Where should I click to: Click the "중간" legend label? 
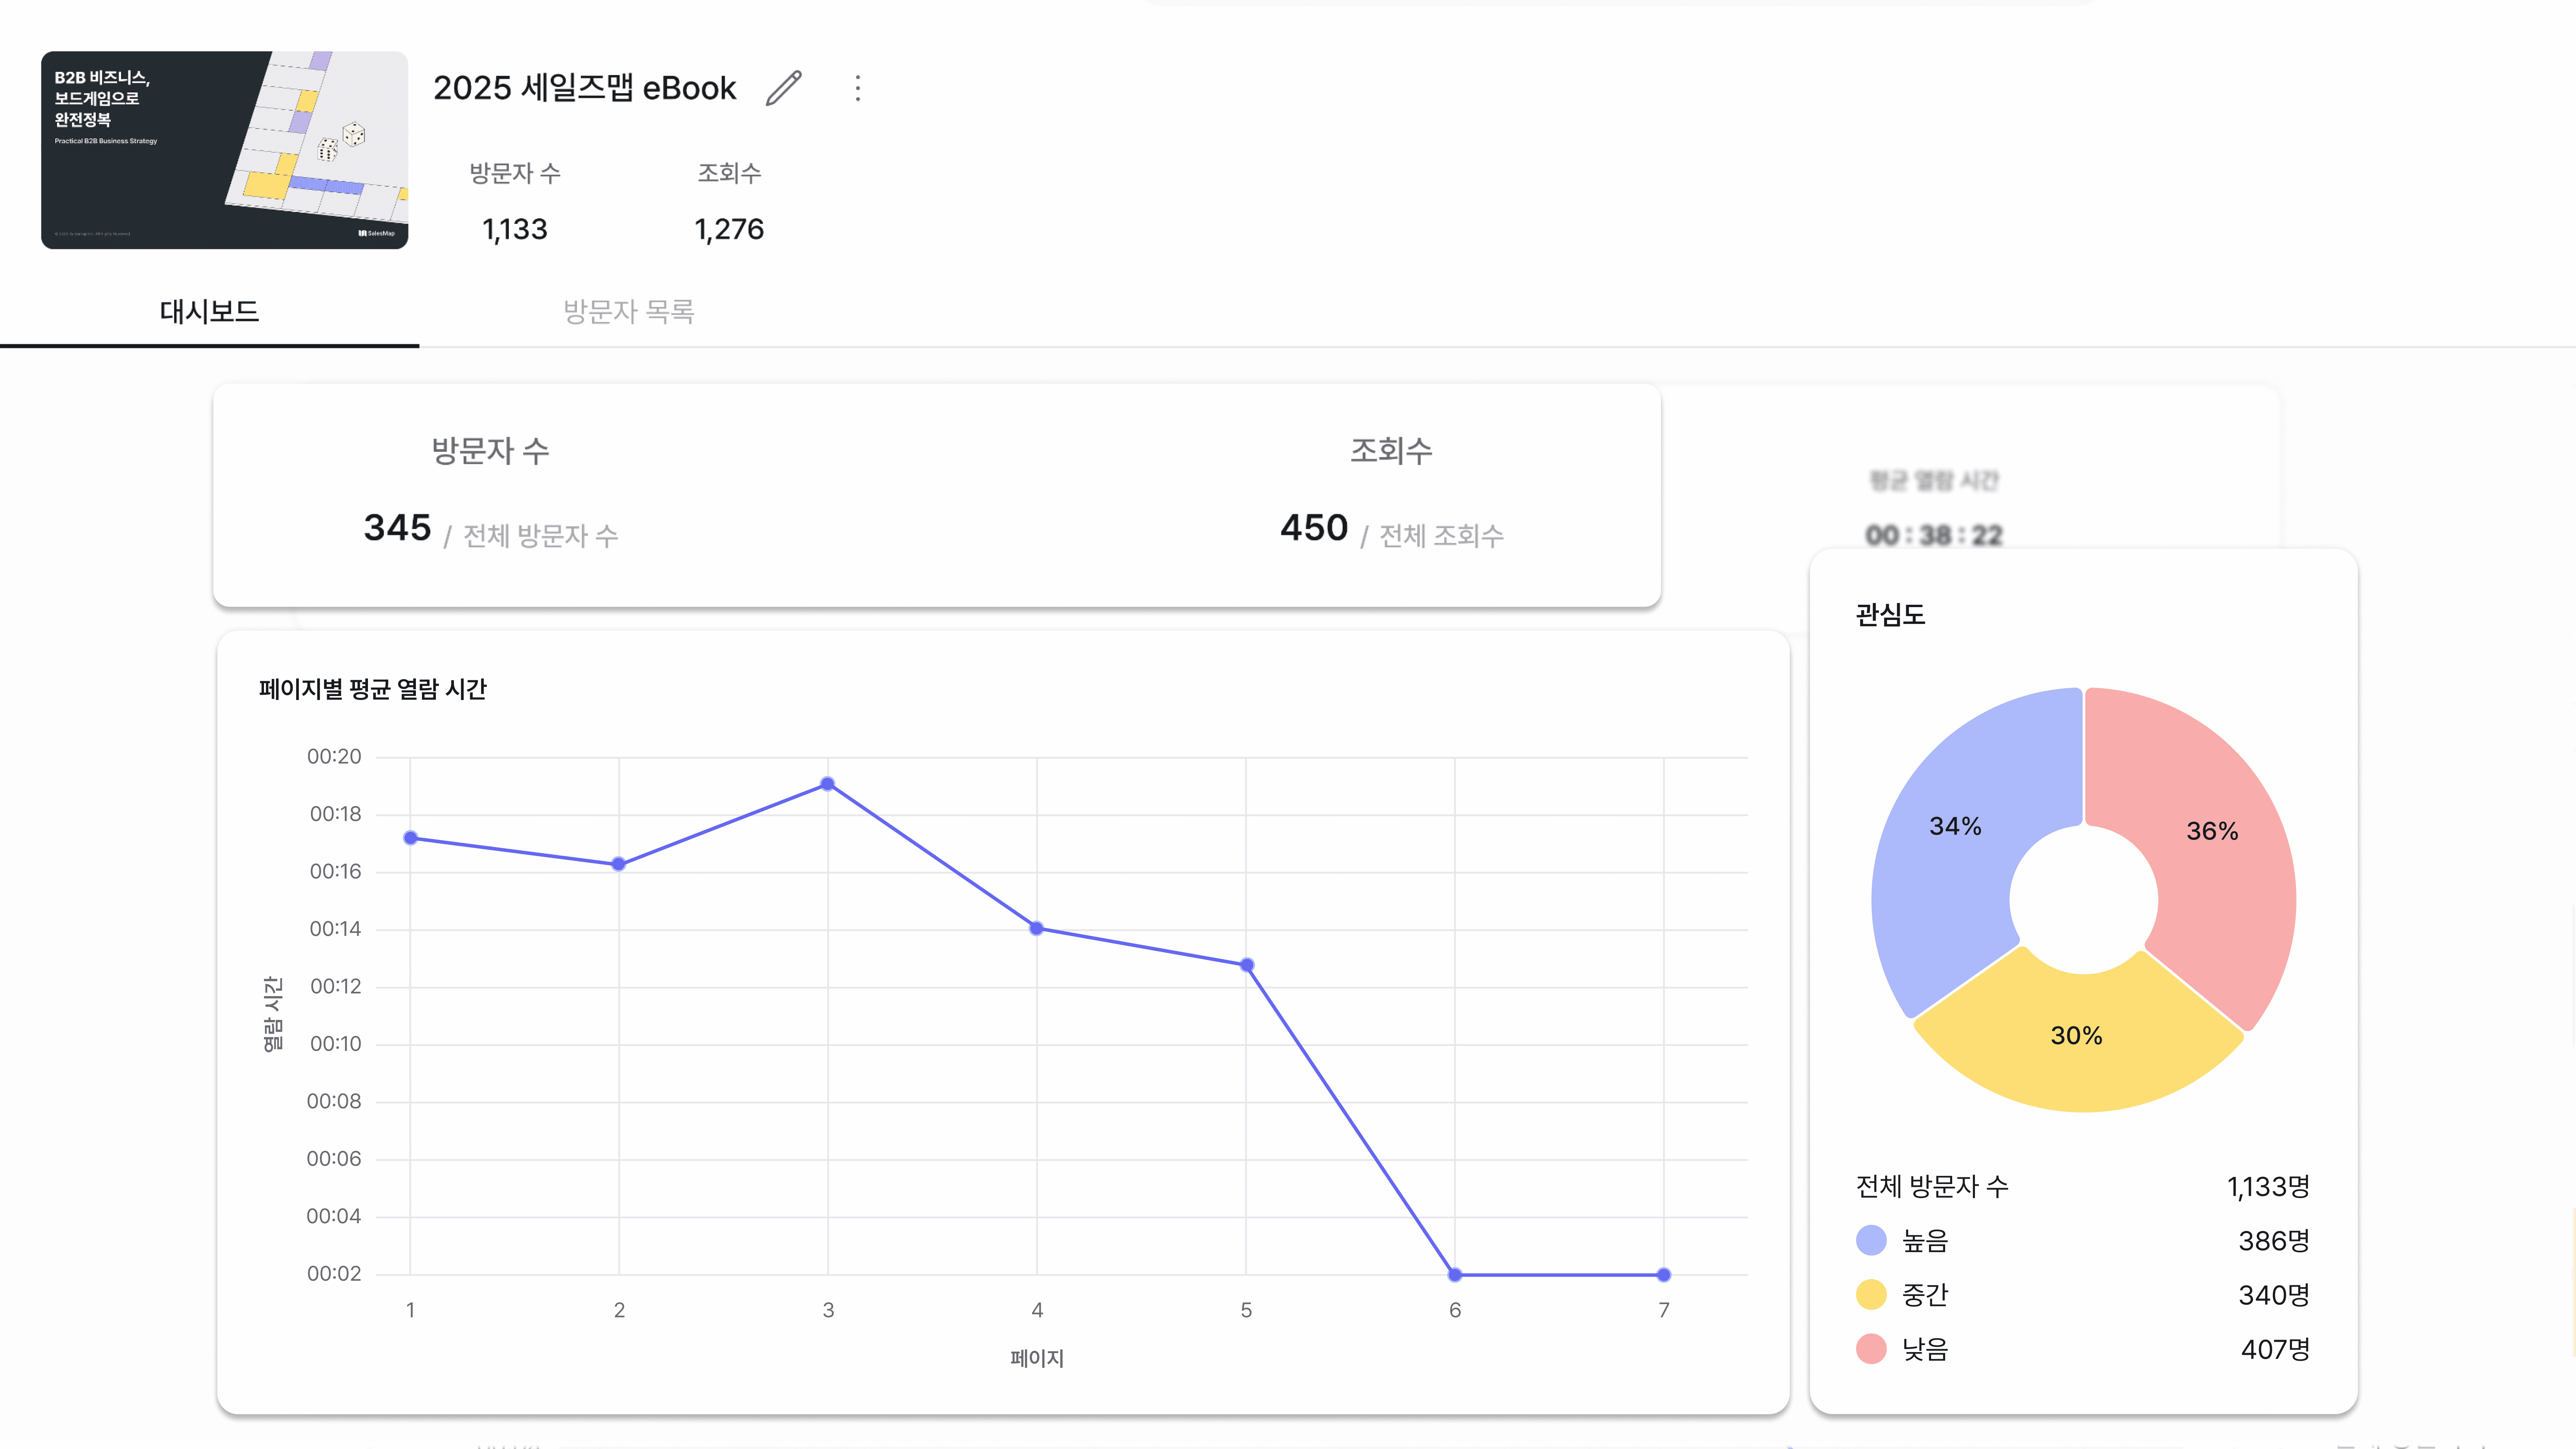[1925, 1295]
